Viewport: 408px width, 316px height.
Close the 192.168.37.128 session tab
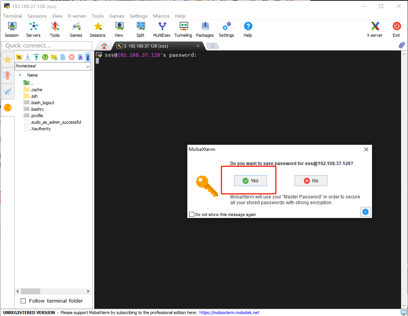click(x=198, y=46)
